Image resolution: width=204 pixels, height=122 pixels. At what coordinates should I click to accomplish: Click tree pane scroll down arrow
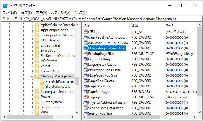(x=77, y=112)
